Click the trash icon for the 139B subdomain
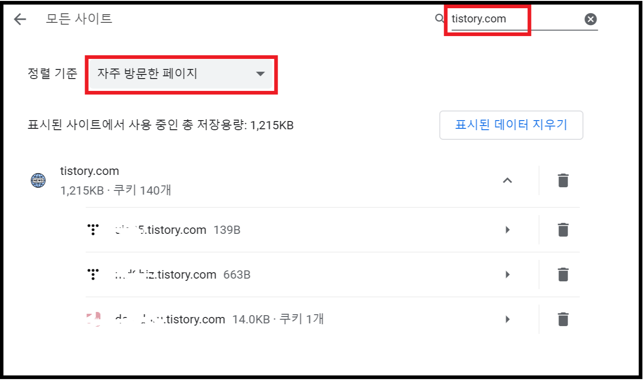Viewport: 644px width, 380px height. (x=563, y=230)
